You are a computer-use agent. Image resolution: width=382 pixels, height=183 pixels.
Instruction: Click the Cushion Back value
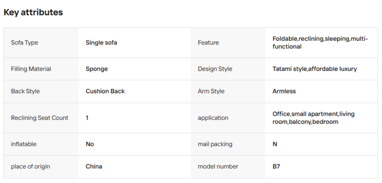pos(105,91)
